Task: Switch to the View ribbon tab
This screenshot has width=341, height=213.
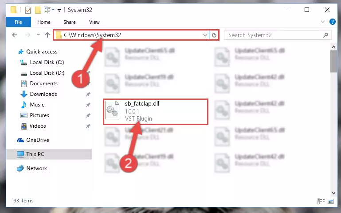Action: tap(94, 22)
